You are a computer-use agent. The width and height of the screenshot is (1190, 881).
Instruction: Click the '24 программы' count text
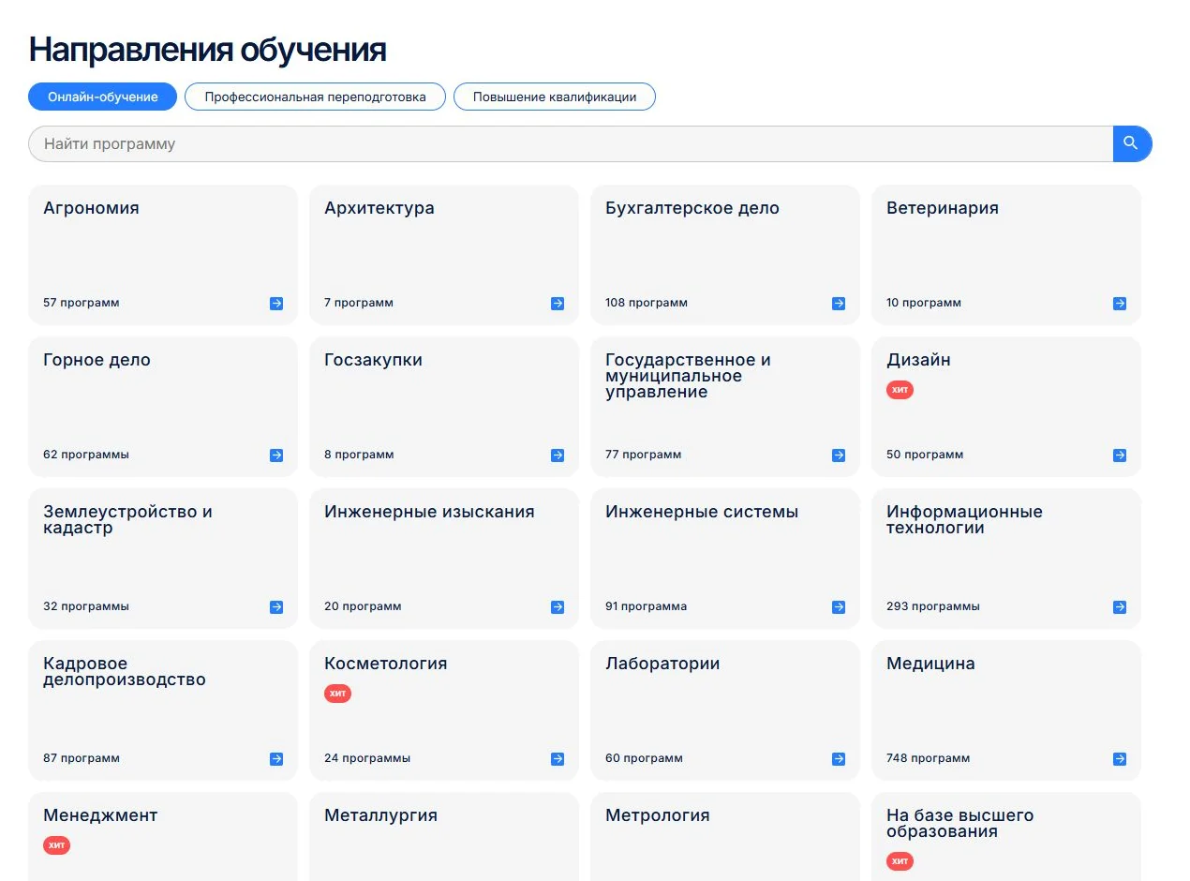point(367,758)
